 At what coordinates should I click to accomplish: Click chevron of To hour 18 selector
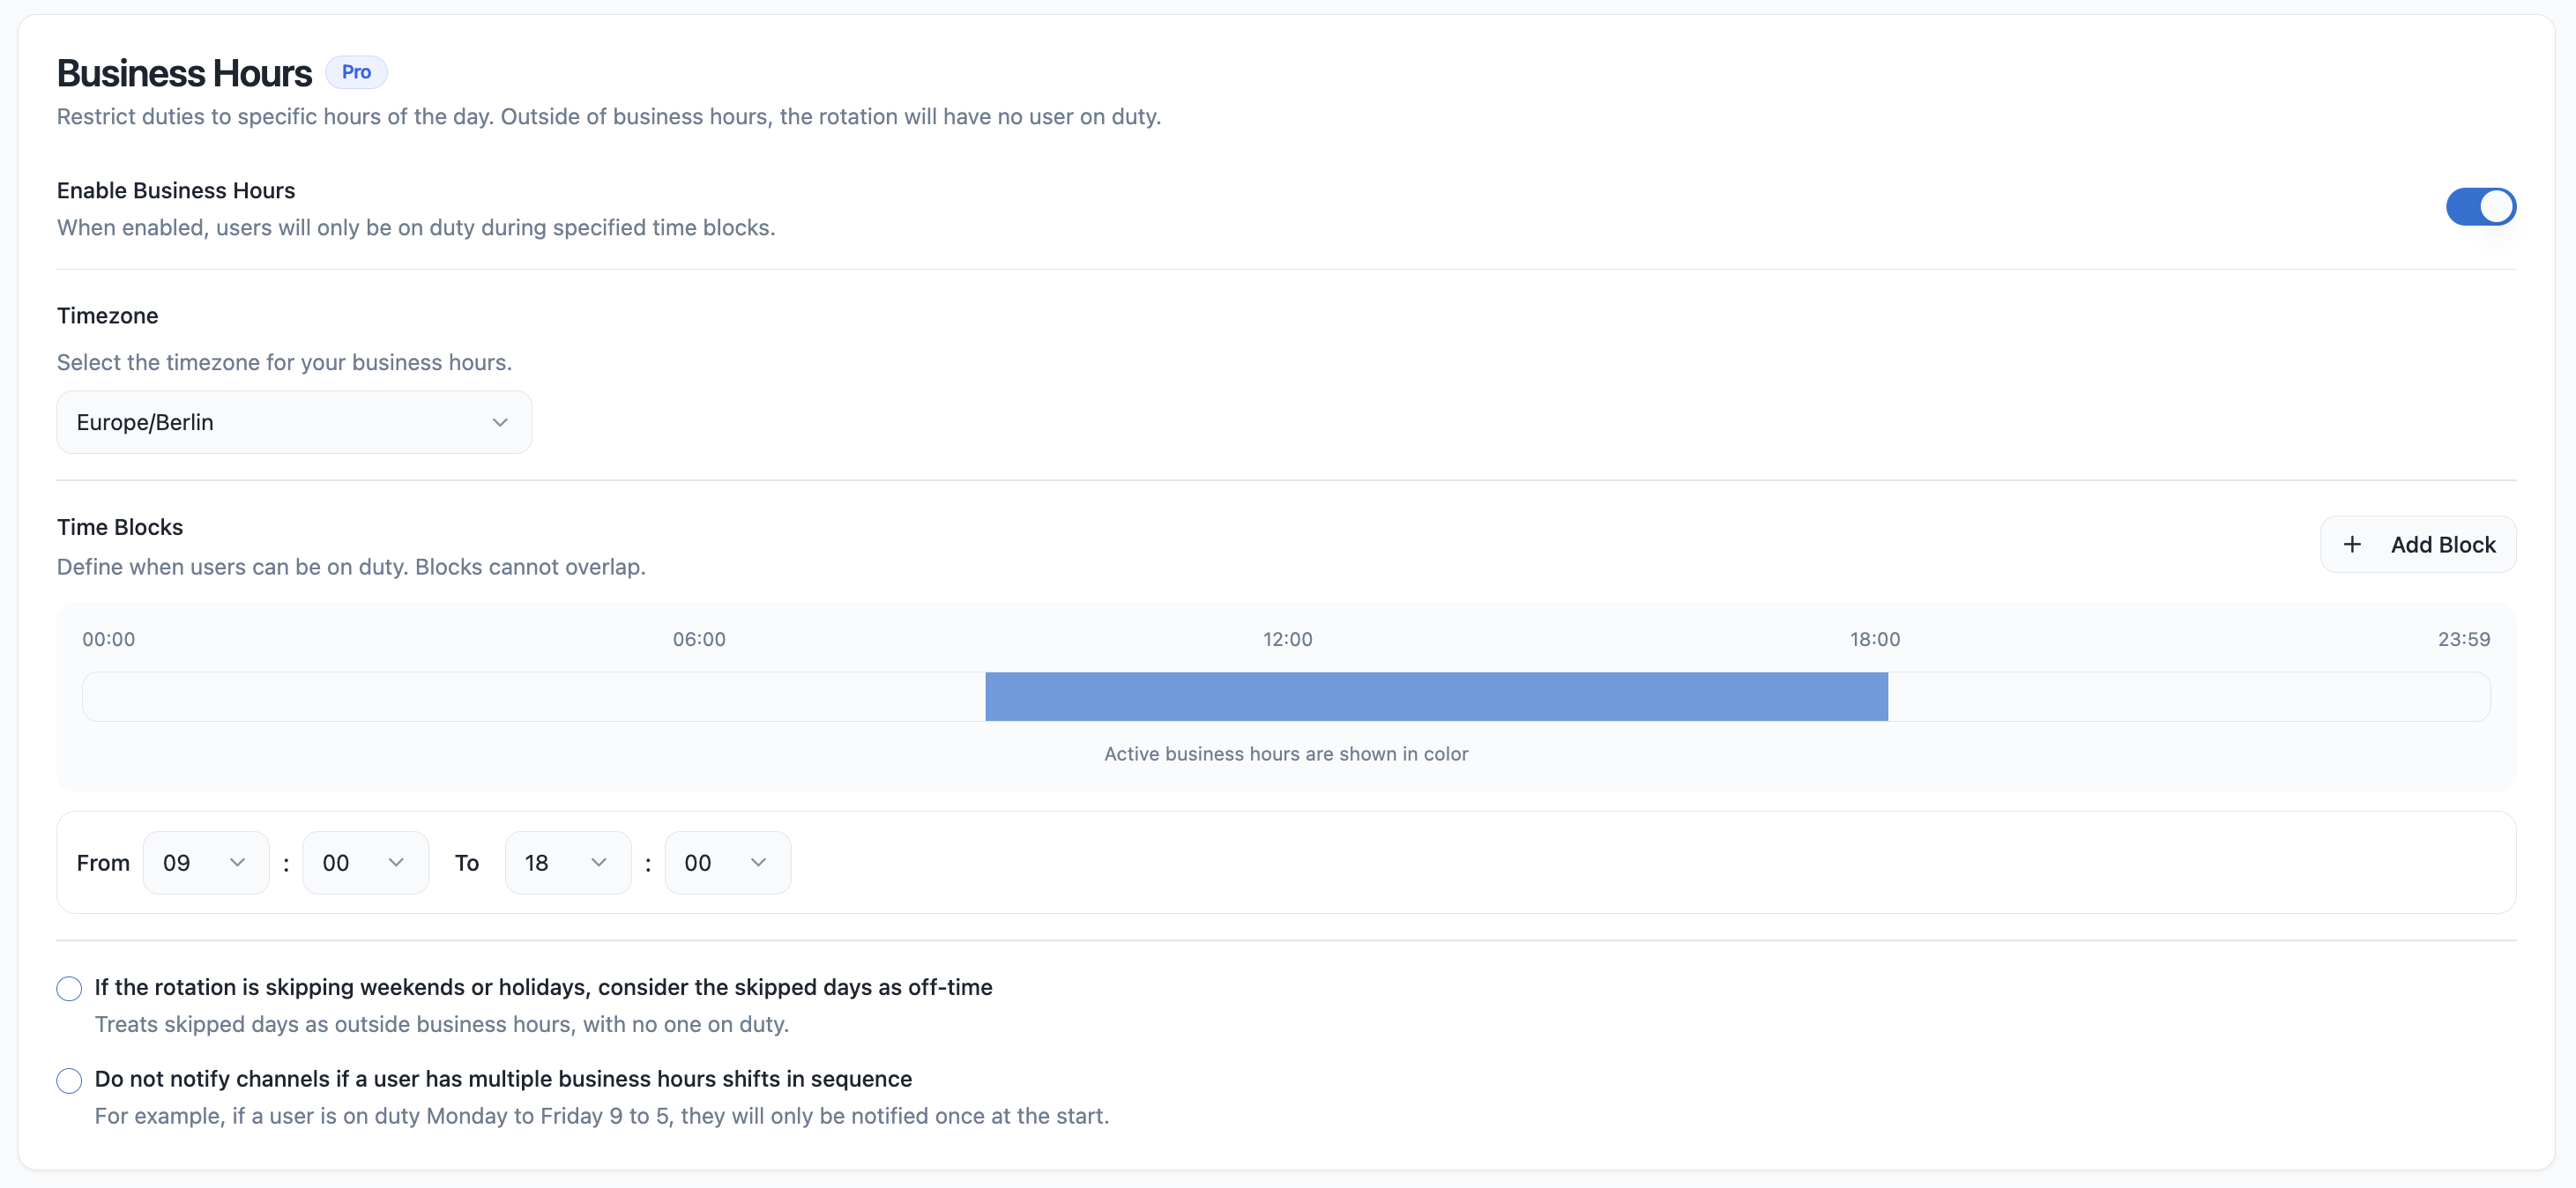click(x=599, y=862)
